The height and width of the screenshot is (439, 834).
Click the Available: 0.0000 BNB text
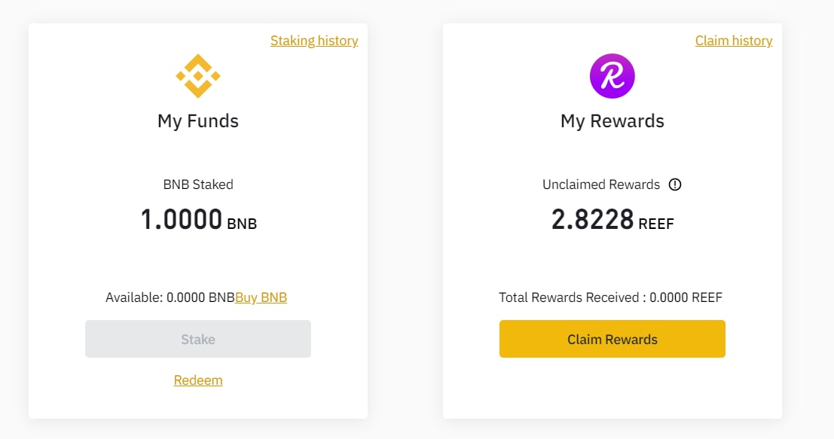(x=170, y=297)
